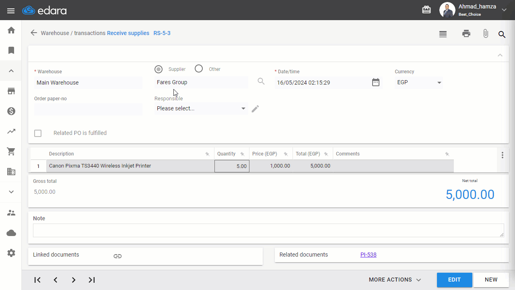The image size is (515, 290).
Task: Pin the Price (EGP) column
Action: [286, 154]
